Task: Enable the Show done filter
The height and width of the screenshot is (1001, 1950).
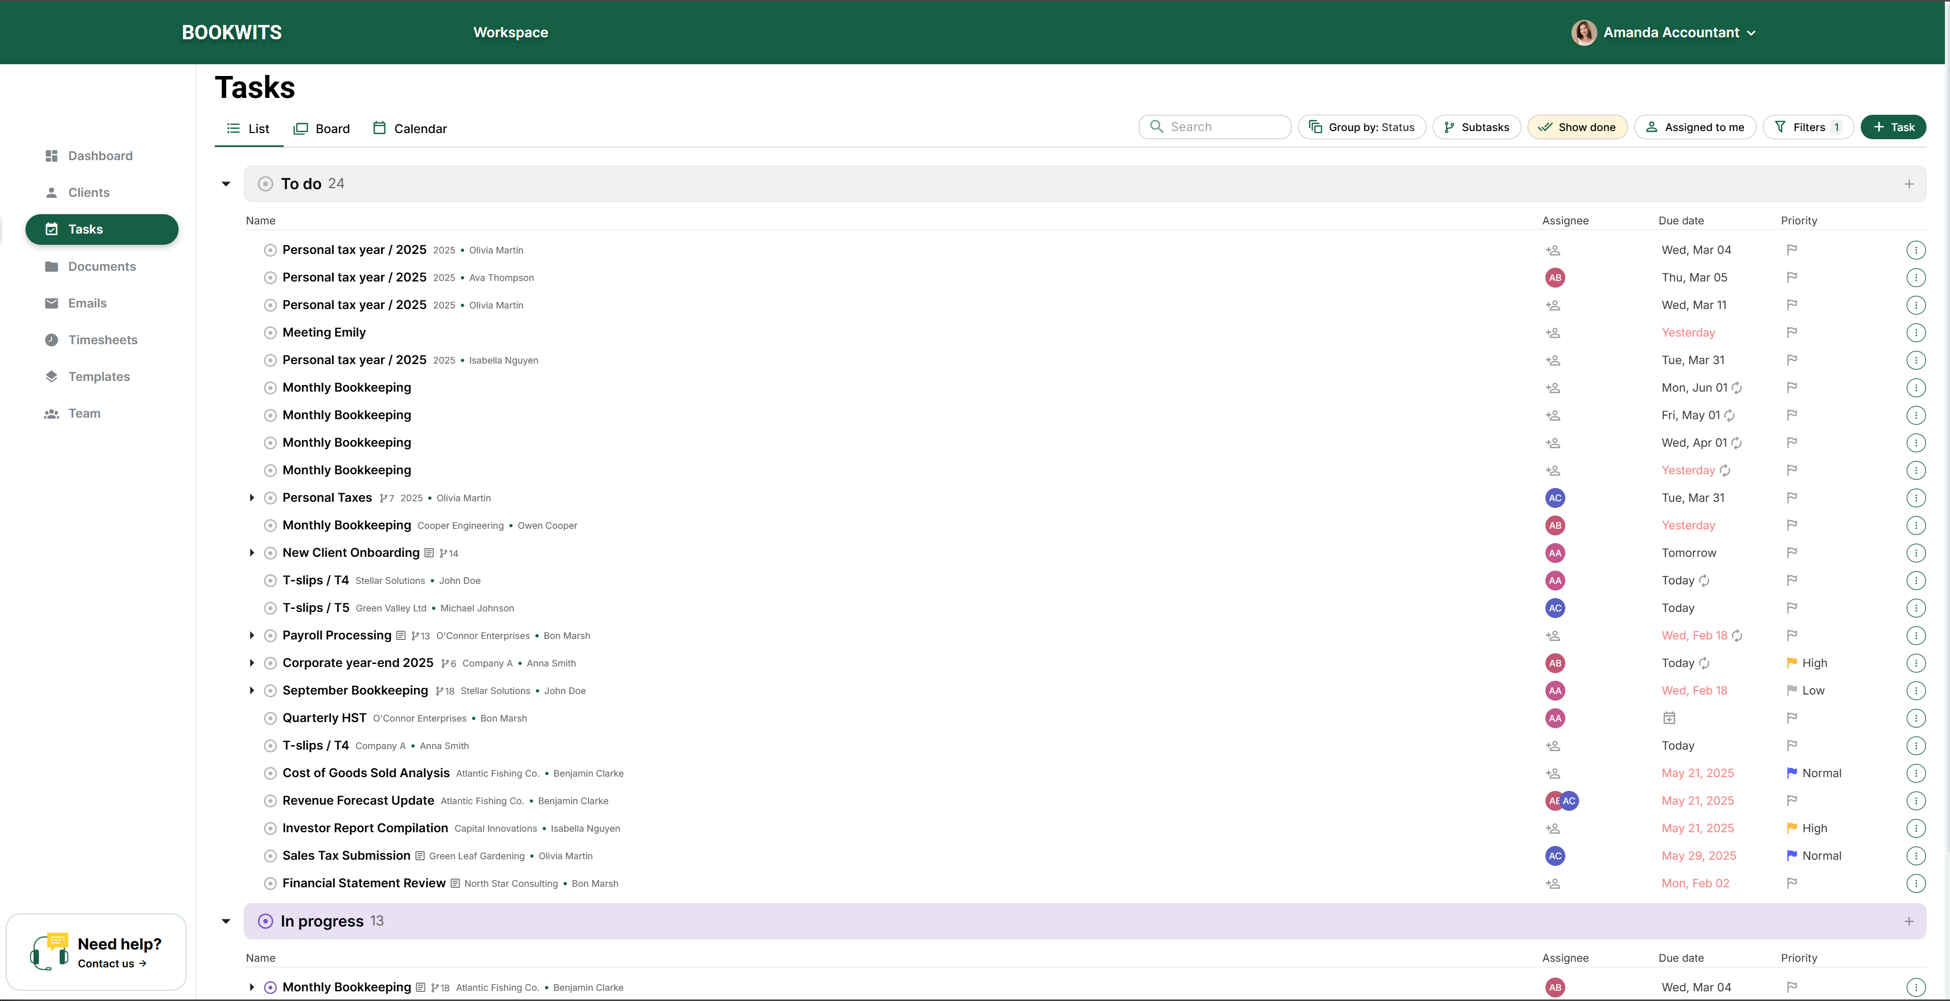Action: pos(1578,126)
